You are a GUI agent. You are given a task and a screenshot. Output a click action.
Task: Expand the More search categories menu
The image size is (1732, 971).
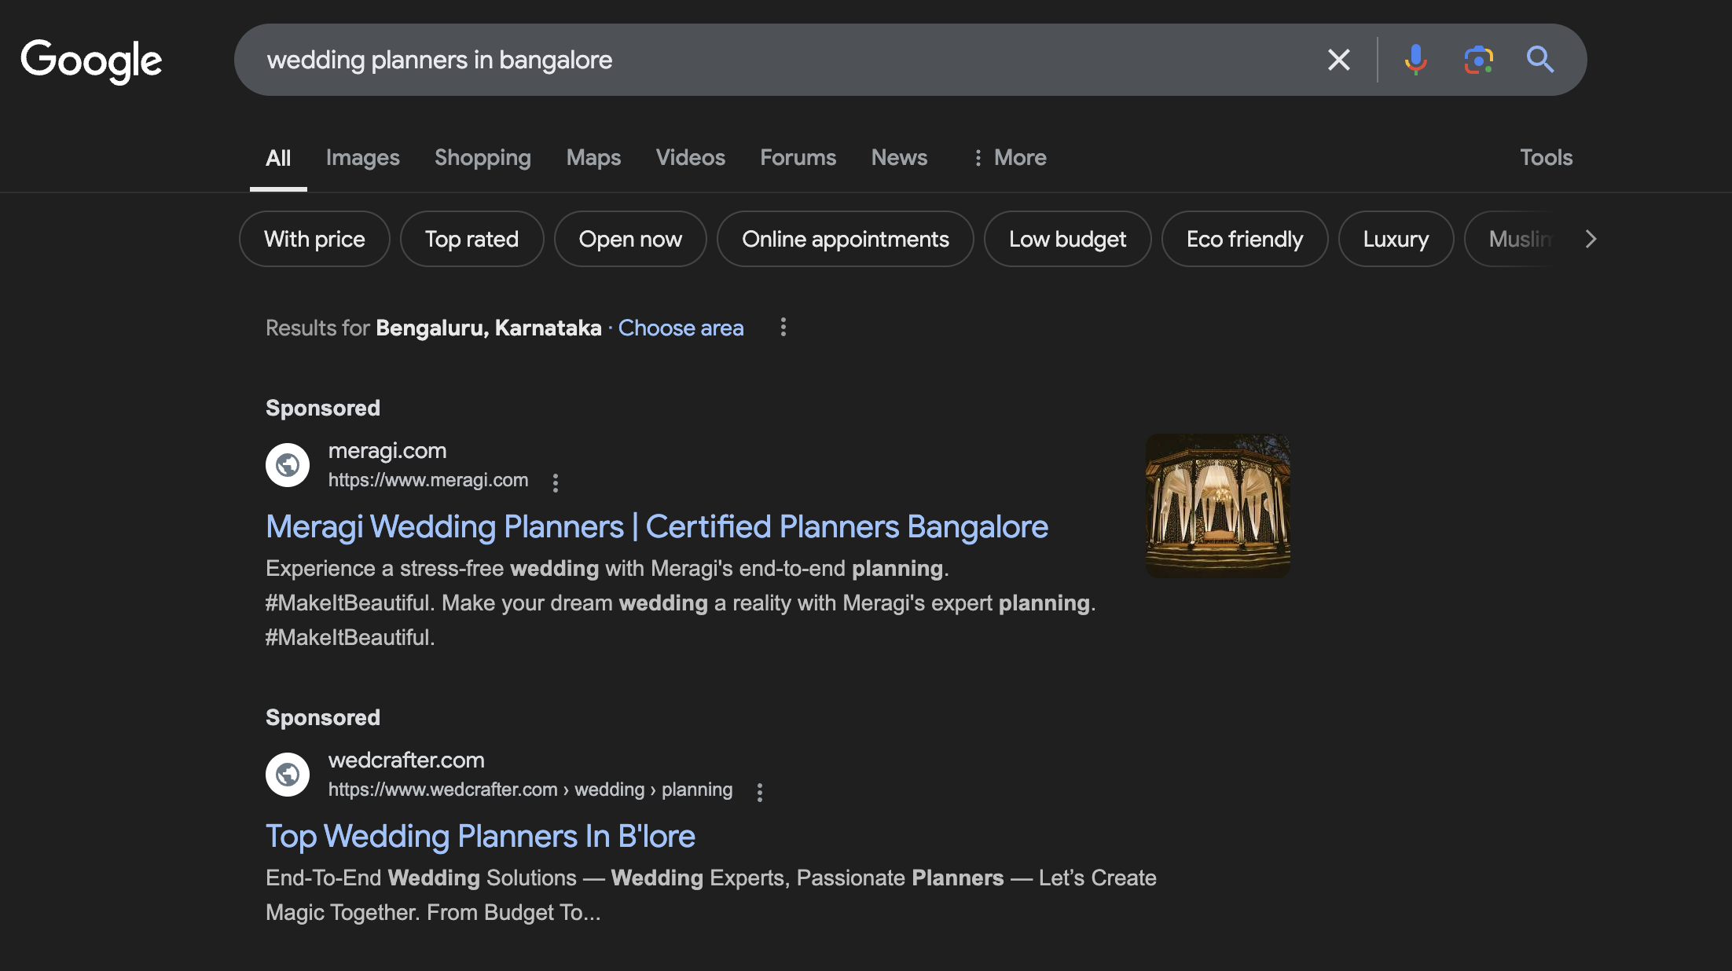tap(1009, 158)
